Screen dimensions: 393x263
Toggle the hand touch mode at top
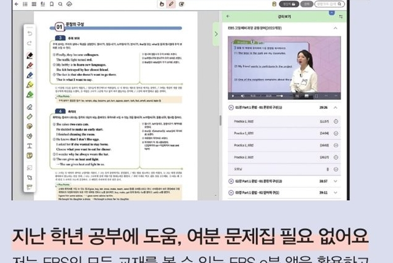tap(161, 4)
